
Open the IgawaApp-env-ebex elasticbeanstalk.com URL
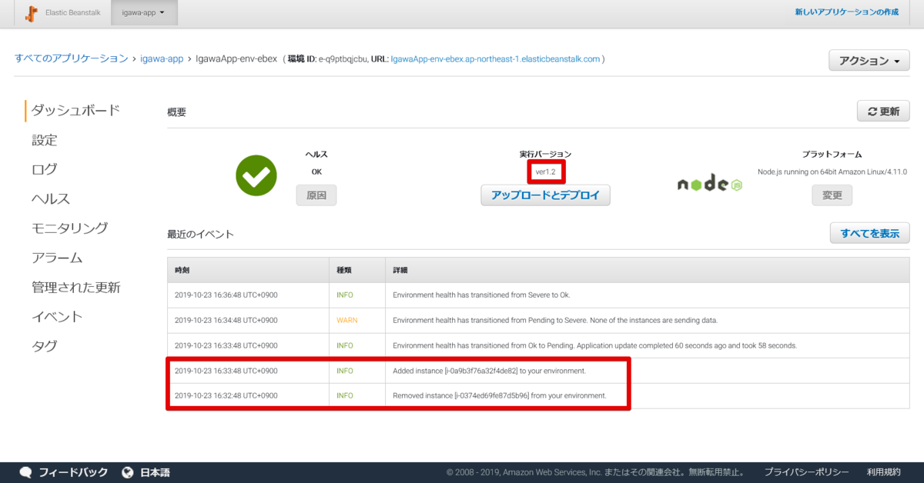[x=495, y=58]
